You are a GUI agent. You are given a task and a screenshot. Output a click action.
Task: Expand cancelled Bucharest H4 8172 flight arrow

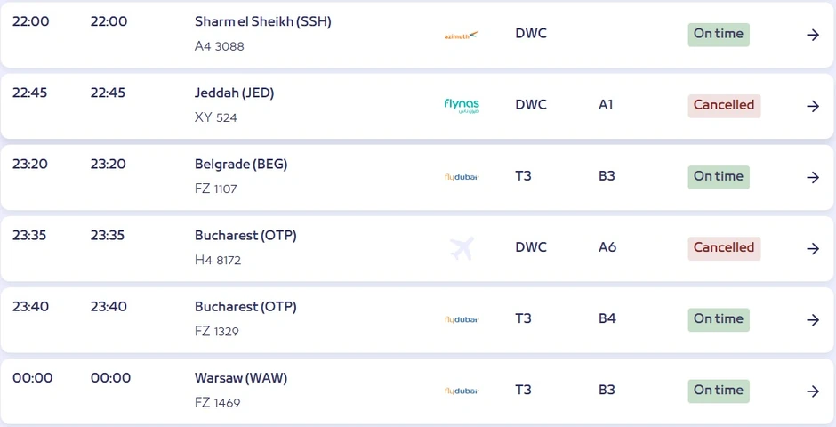click(812, 248)
